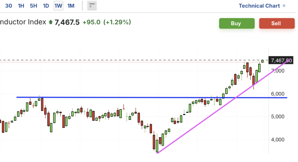This screenshot has height=162, width=298.
Task: Click the 4,000 price axis label
Action: (x=278, y=139)
